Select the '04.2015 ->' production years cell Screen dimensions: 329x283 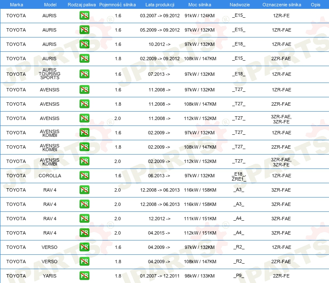point(159,233)
